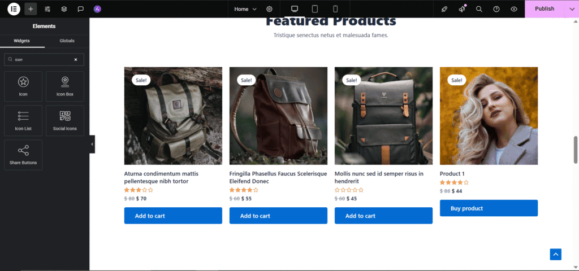Switch to desktop responsive view
The image size is (579, 271).
pyautogui.click(x=294, y=9)
